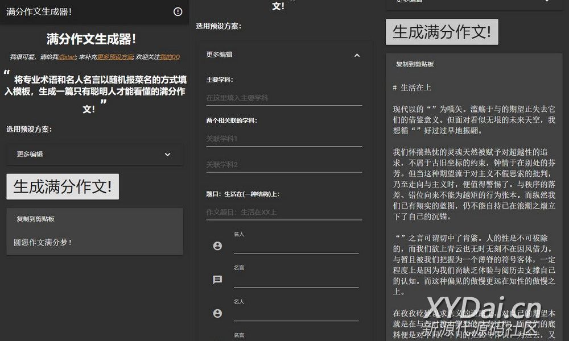Click the first 名言 text field

296,280
